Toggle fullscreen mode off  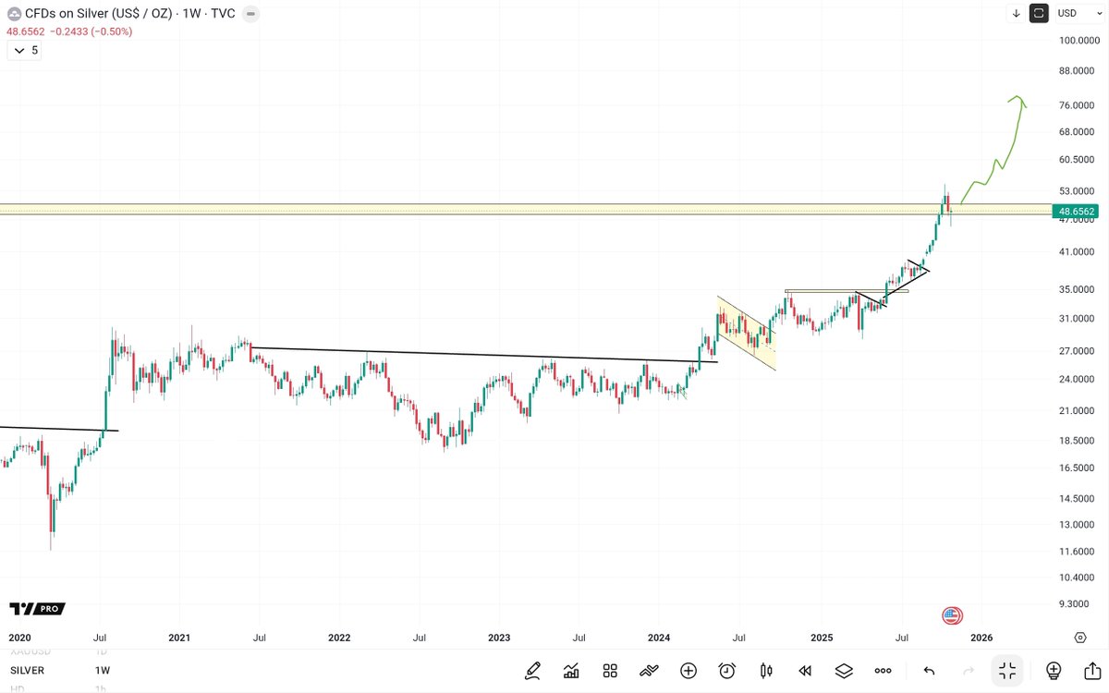coord(1007,671)
